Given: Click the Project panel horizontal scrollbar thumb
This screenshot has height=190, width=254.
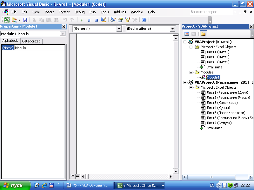Looking at the screenshot, I should [212, 177].
